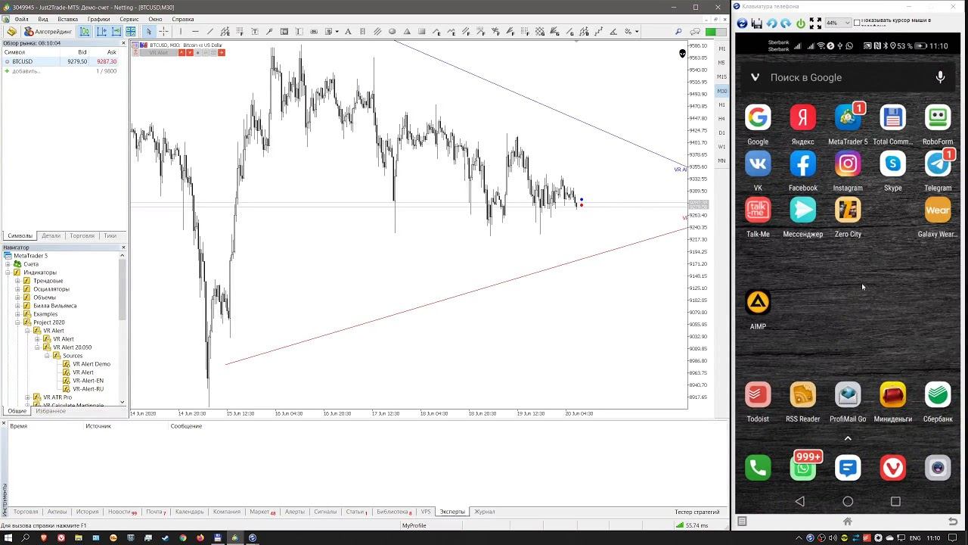Image resolution: width=968 pixels, height=545 pixels.
Task: Select the triangle shape tool
Action: 407,32
